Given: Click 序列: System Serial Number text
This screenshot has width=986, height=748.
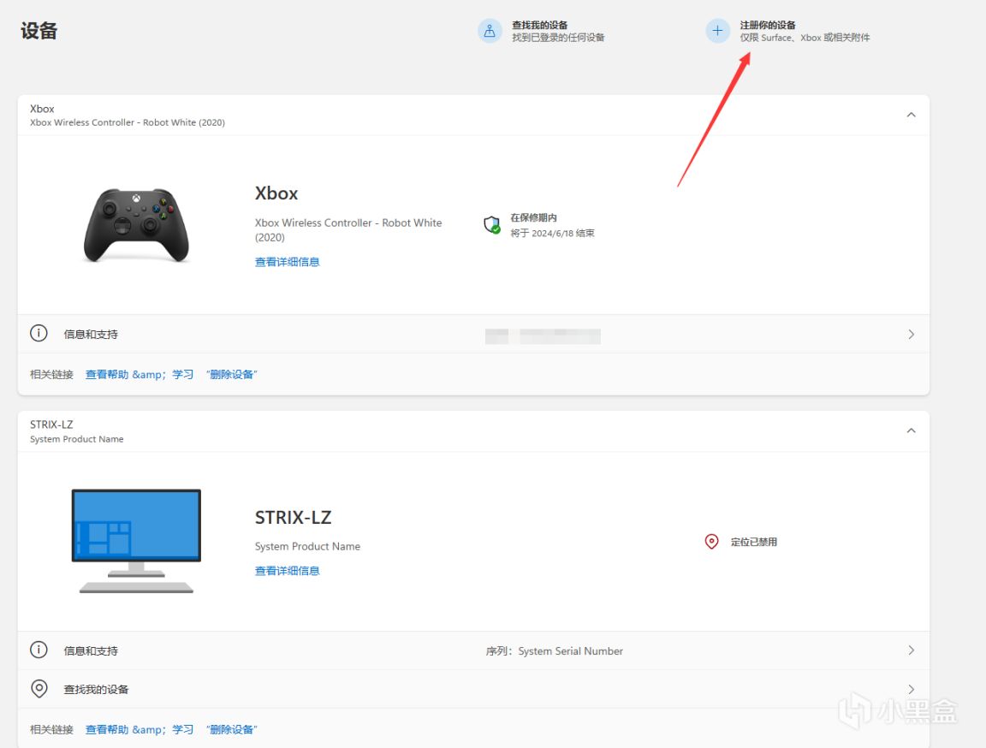Looking at the screenshot, I should [x=554, y=651].
